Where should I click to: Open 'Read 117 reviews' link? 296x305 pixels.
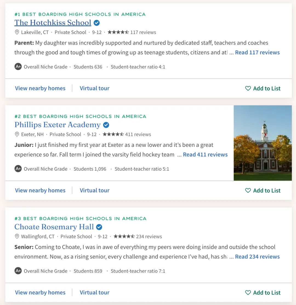click(257, 52)
